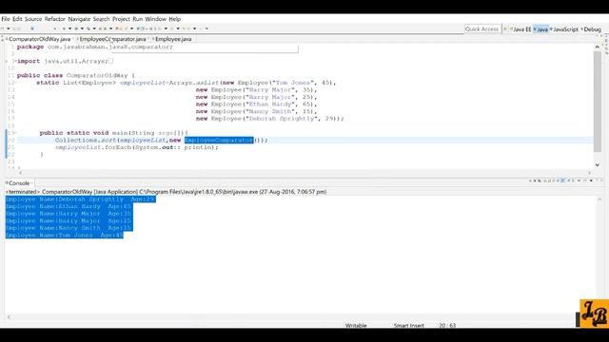Viewport: 609px width, 342px height.
Task: Click the "Nancy Smith" string in code
Action: coord(270,111)
